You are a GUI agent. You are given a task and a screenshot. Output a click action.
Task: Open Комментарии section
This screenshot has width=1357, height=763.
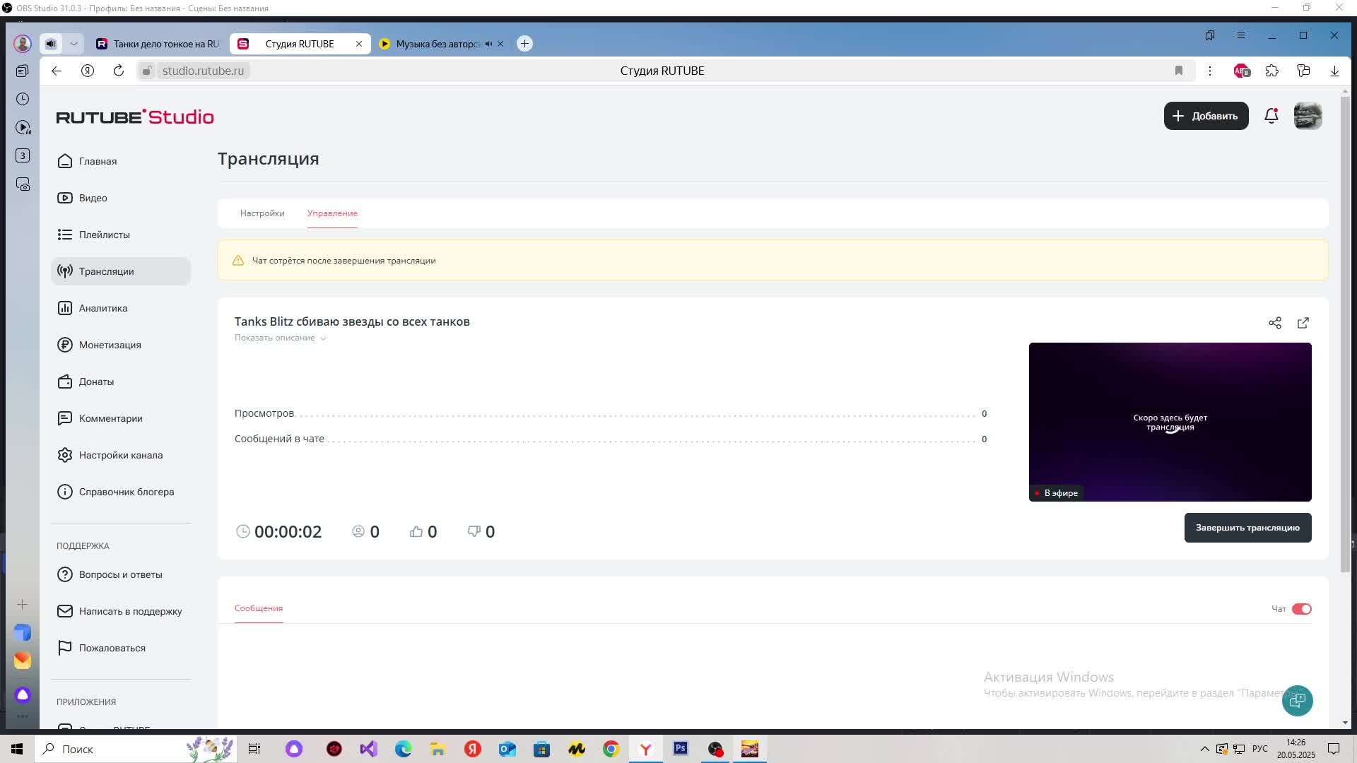[x=120, y=418]
